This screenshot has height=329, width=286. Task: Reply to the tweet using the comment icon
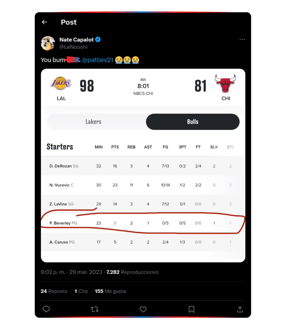pyautogui.click(x=46, y=309)
